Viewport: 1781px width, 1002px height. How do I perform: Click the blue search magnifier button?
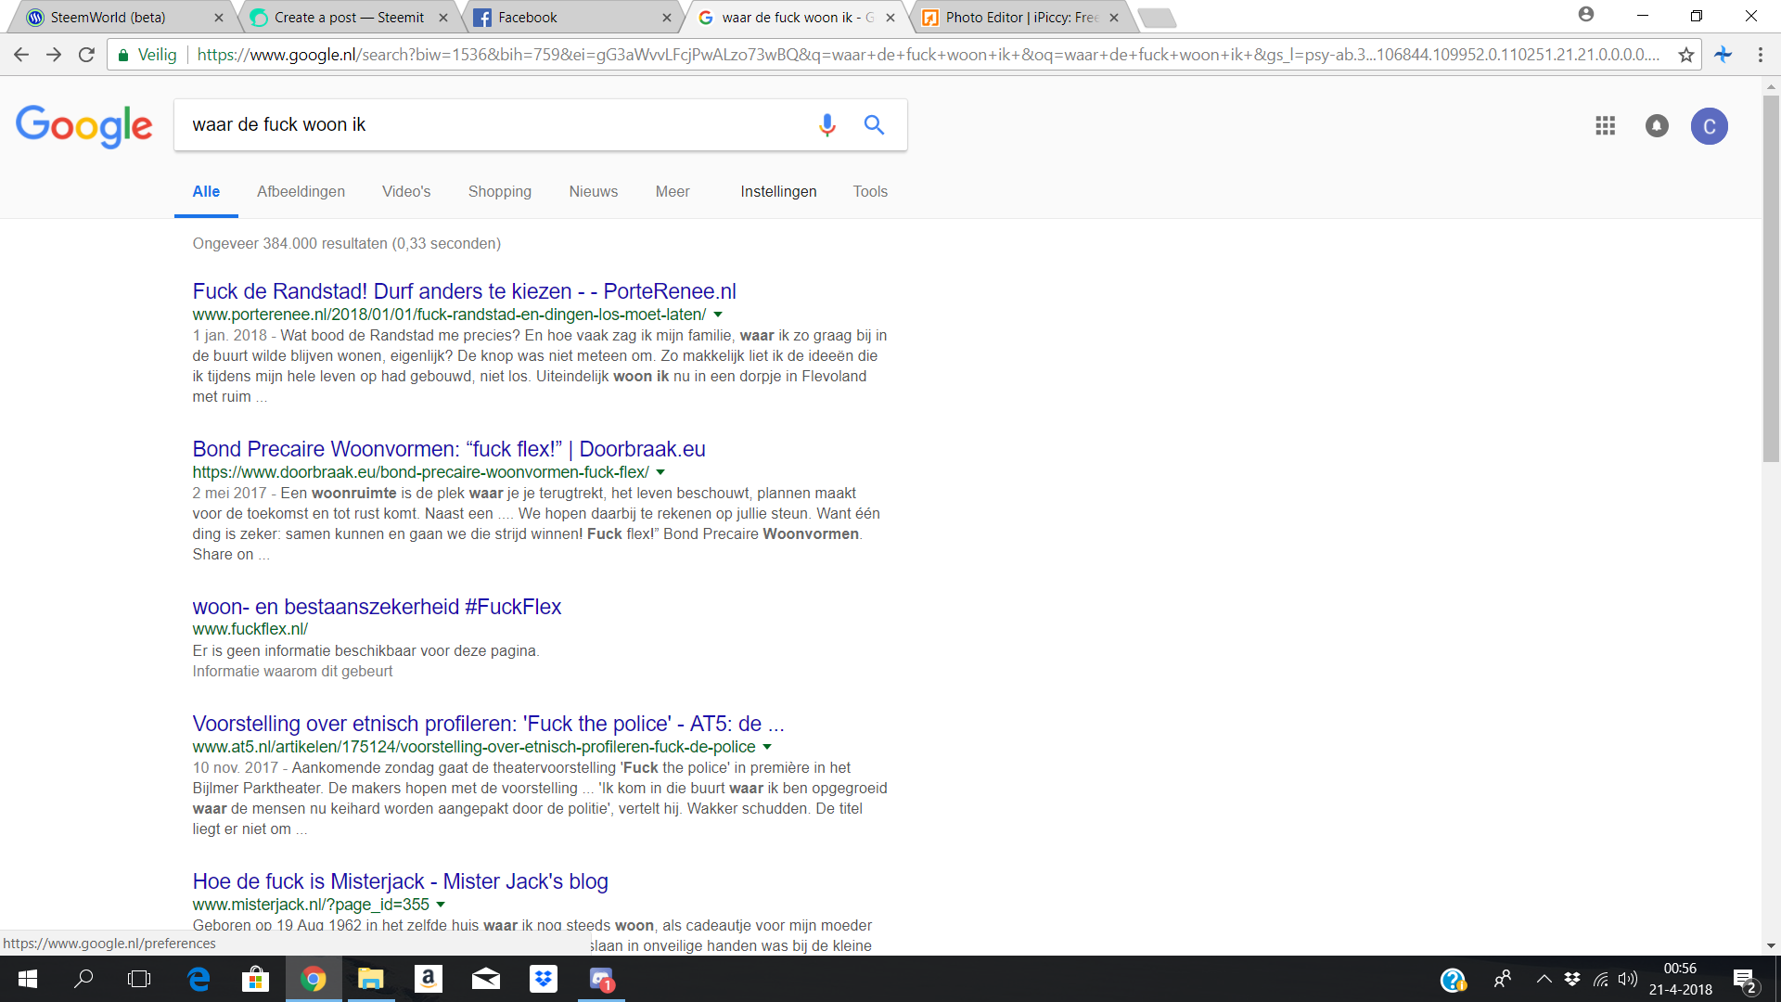874,124
